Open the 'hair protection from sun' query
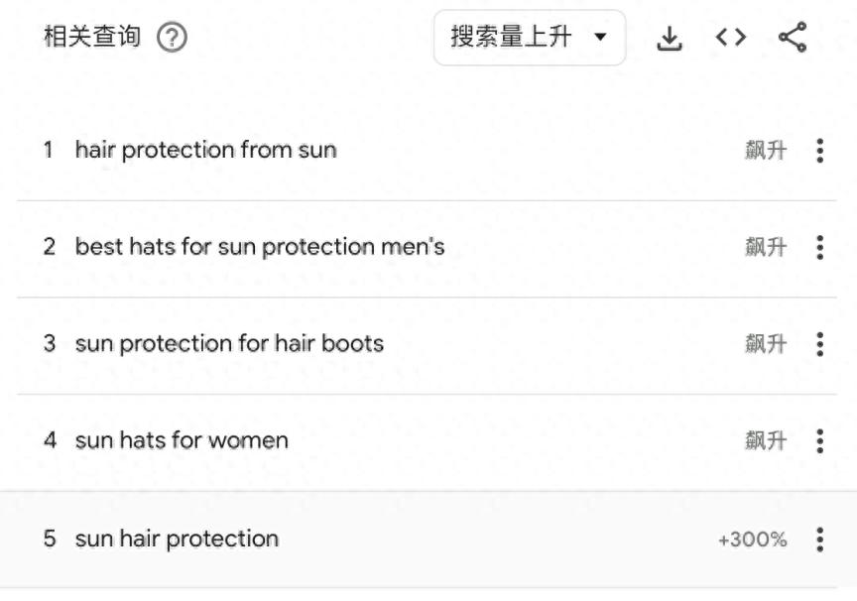Screen dimensions: 857x601 (205, 151)
